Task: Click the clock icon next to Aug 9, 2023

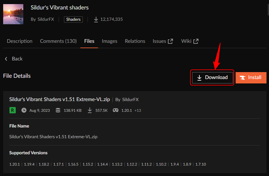Action: 24,110
